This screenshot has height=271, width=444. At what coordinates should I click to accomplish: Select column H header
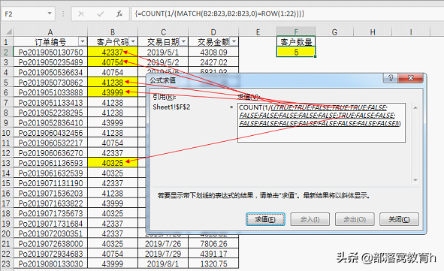point(373,32)
